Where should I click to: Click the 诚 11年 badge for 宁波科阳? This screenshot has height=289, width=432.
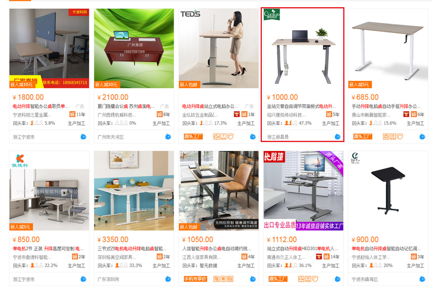tap(77, 114)
